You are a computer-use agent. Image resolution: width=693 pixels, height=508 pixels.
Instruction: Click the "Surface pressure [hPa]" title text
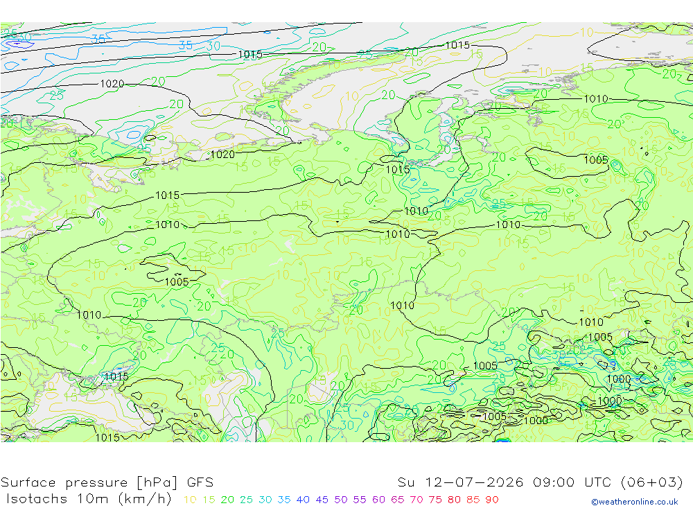(x=89, y=482)
